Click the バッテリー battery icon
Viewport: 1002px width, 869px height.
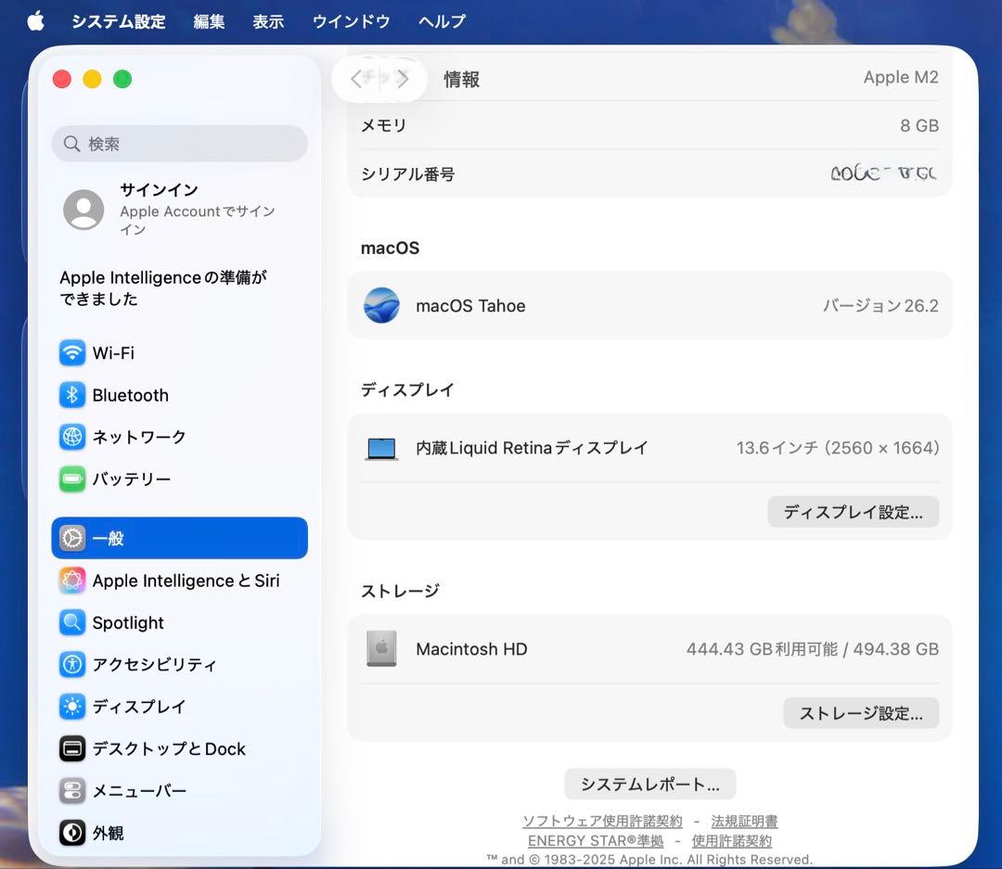coord(71,479)
